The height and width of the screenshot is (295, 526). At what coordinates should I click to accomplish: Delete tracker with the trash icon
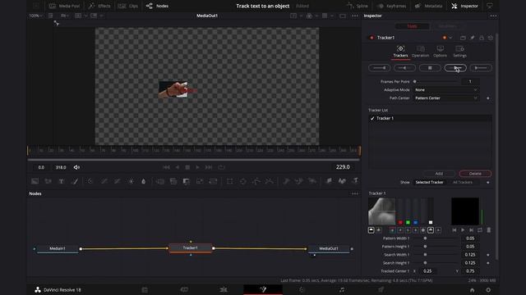[x=489, y=230]
